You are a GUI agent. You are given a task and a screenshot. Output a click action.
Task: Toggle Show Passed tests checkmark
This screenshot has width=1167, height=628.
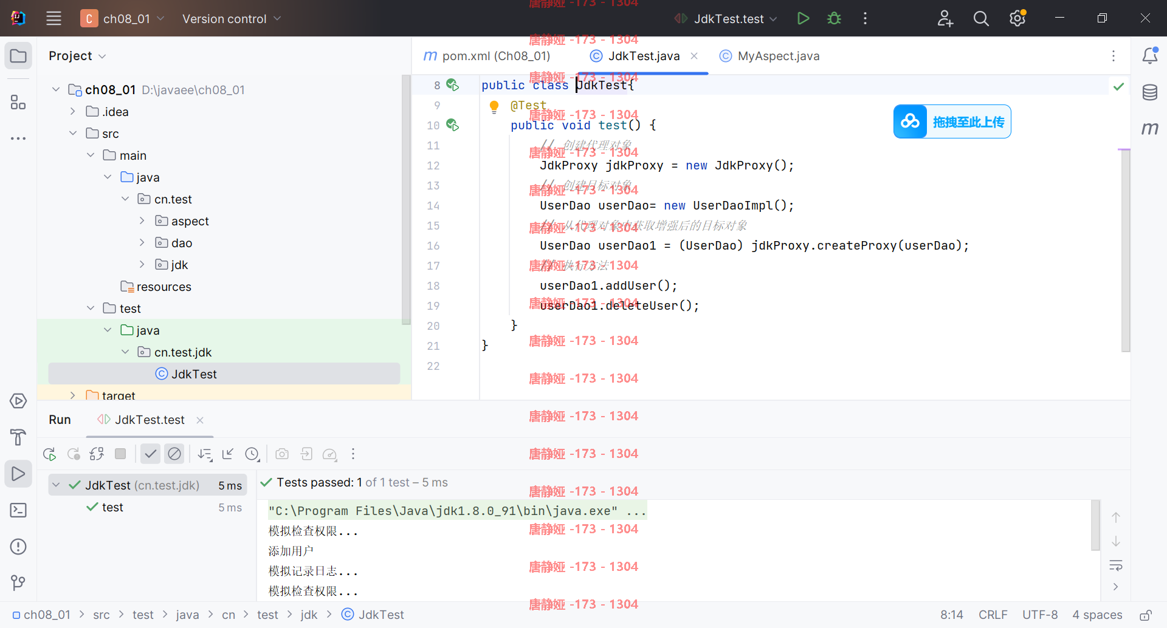[x=150, y=454]
